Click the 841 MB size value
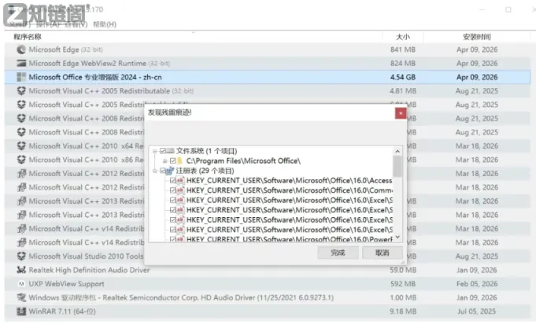536x324 pixels. click(x=403, y=50)
